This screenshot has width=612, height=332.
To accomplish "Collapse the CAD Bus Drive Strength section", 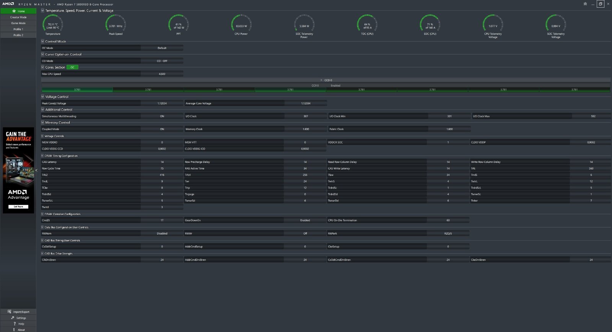I will (42, 253).
